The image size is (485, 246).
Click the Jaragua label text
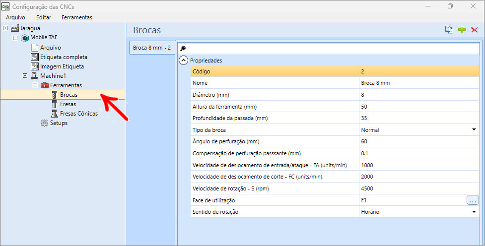pyautogui.click(x=30, y=28)
